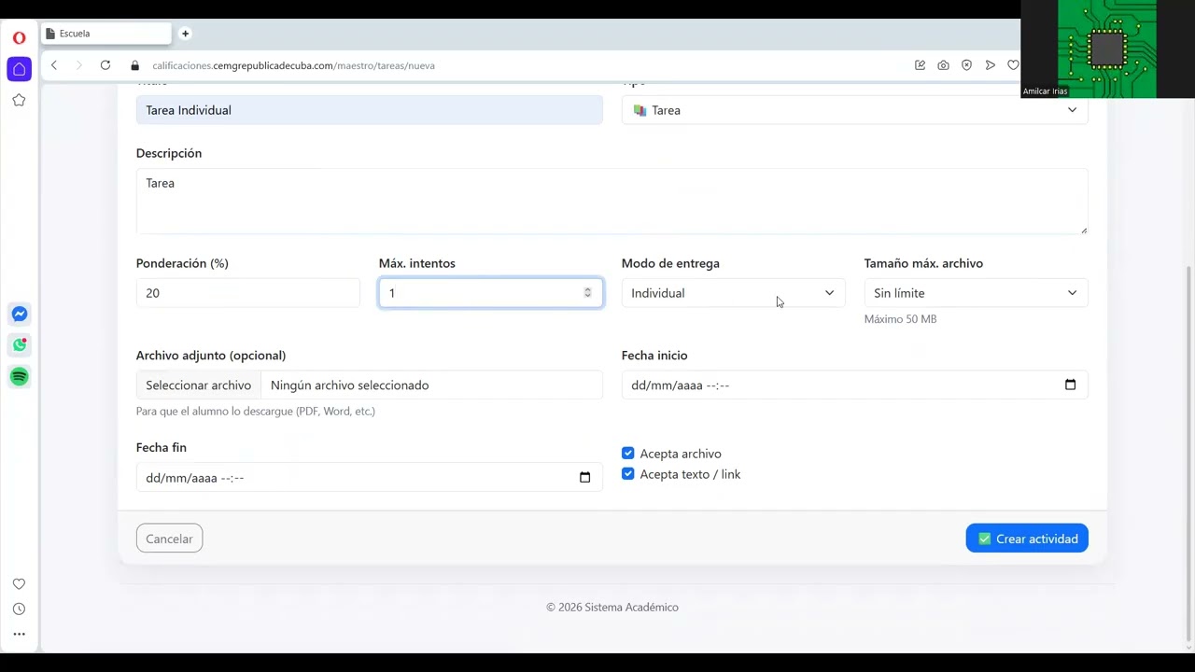The image size is (1195, 672).
Task: Open Opera bookmarks star in sidebar
Action: coord(19,100)
